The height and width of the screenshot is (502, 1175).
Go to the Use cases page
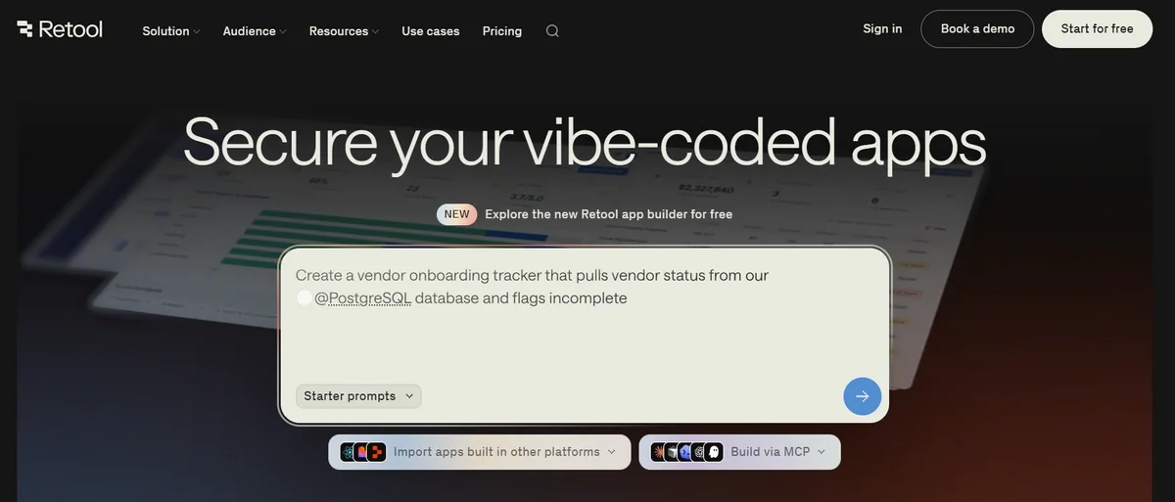[431, 31]
